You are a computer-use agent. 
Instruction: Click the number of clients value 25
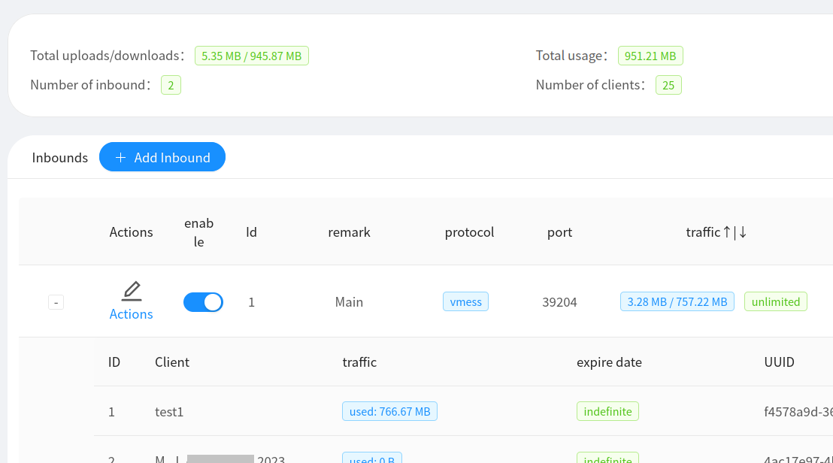[668, 85]
